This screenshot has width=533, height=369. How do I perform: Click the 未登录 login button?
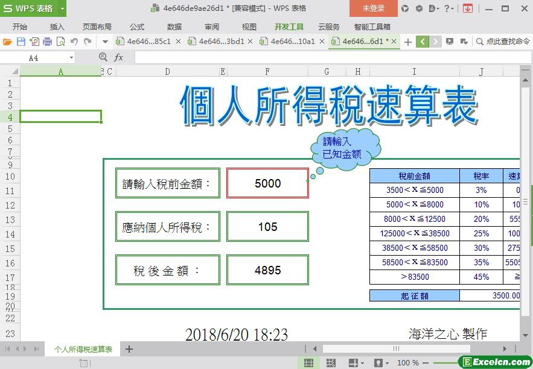coord(373,8)
